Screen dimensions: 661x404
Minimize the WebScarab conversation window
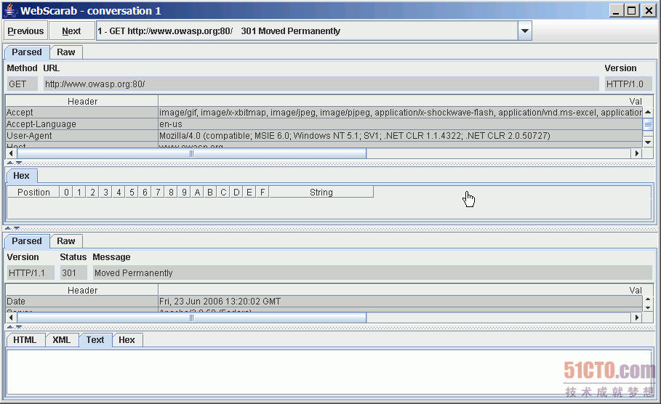click(617, 10)
